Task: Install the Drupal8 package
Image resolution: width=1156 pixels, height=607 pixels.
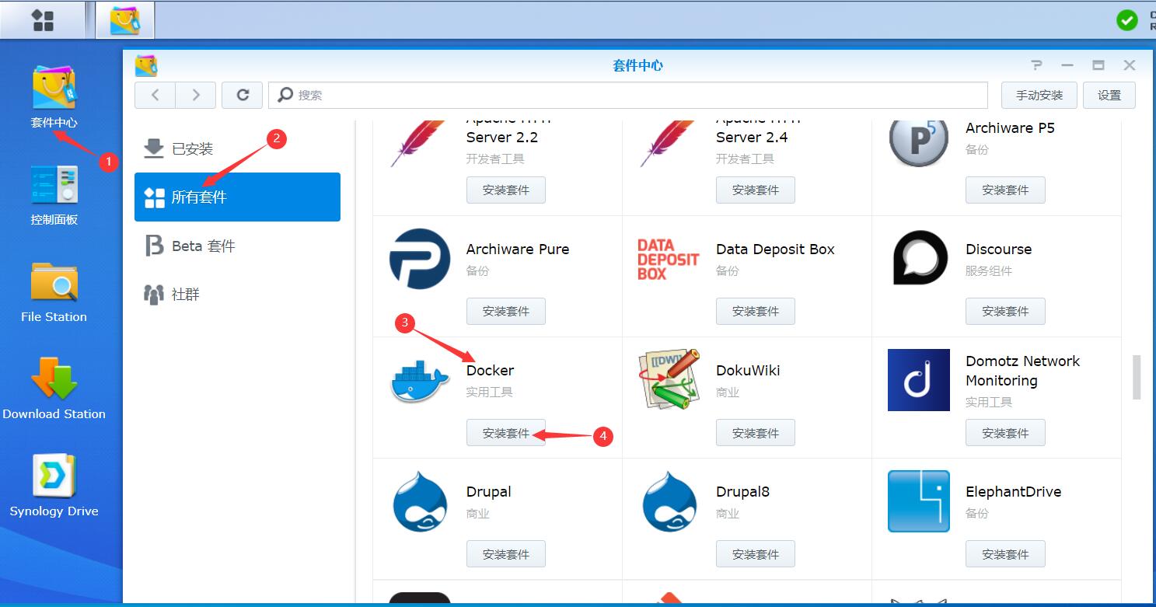Action: coord(756,554)
